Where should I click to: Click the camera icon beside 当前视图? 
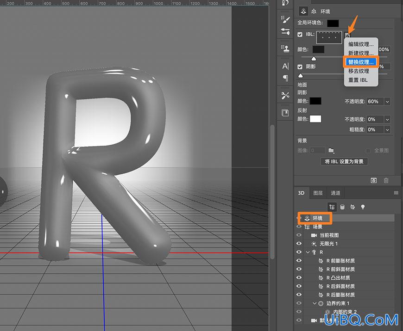tap(314, 235)
